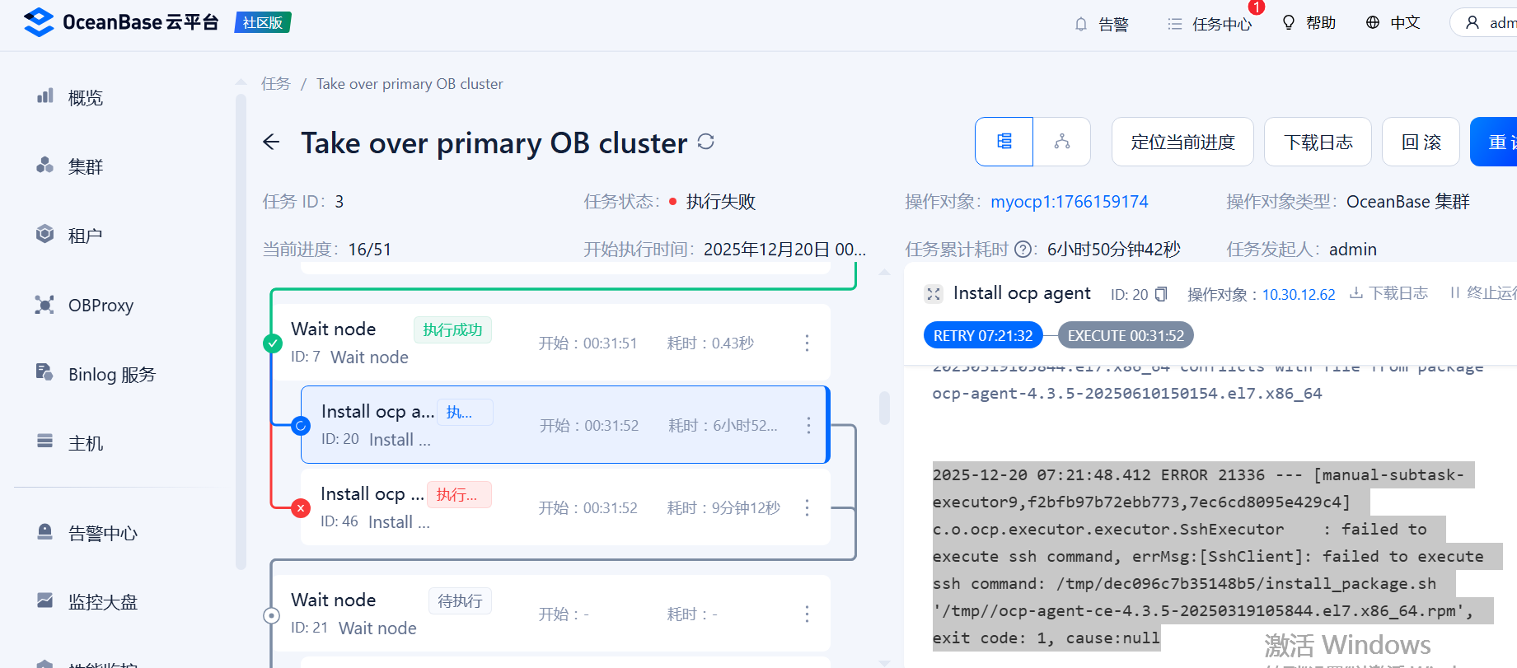Click the 定位当前进度 button
1517x668 pixels.
pos(1182,142)
